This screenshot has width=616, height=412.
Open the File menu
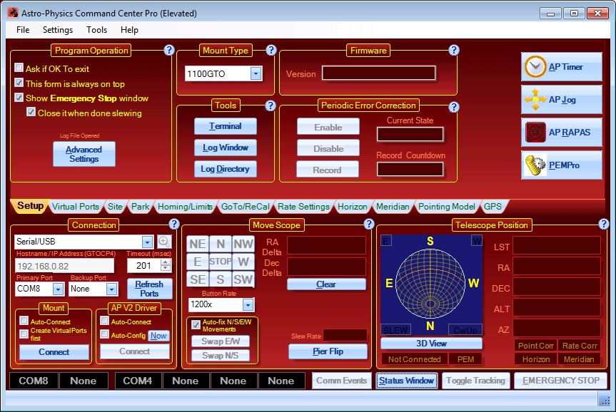(23, 30)
